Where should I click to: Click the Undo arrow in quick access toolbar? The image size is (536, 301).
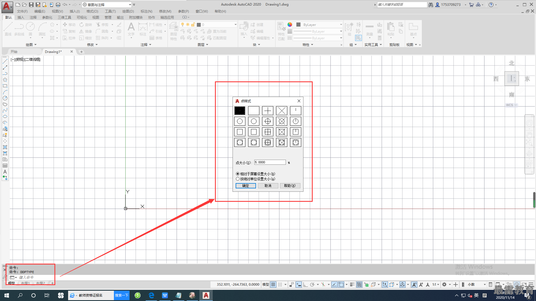[65, 5]
